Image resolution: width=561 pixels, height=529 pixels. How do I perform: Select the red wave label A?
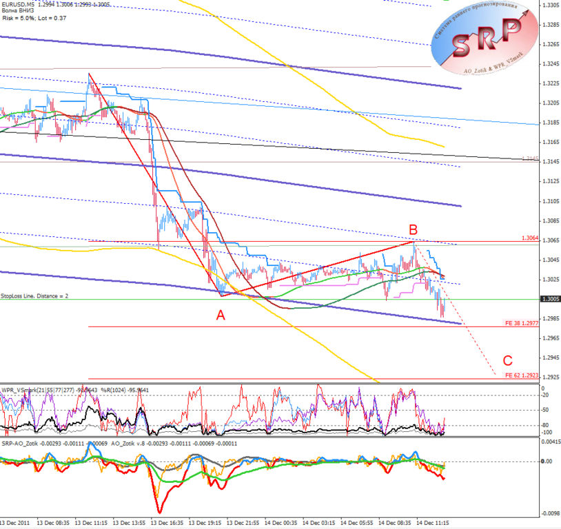(221, 315)
